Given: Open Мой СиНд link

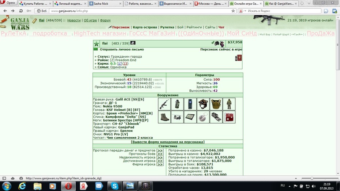Looking at the screenshot, I should pyautogui.click(x=242, y=33).
